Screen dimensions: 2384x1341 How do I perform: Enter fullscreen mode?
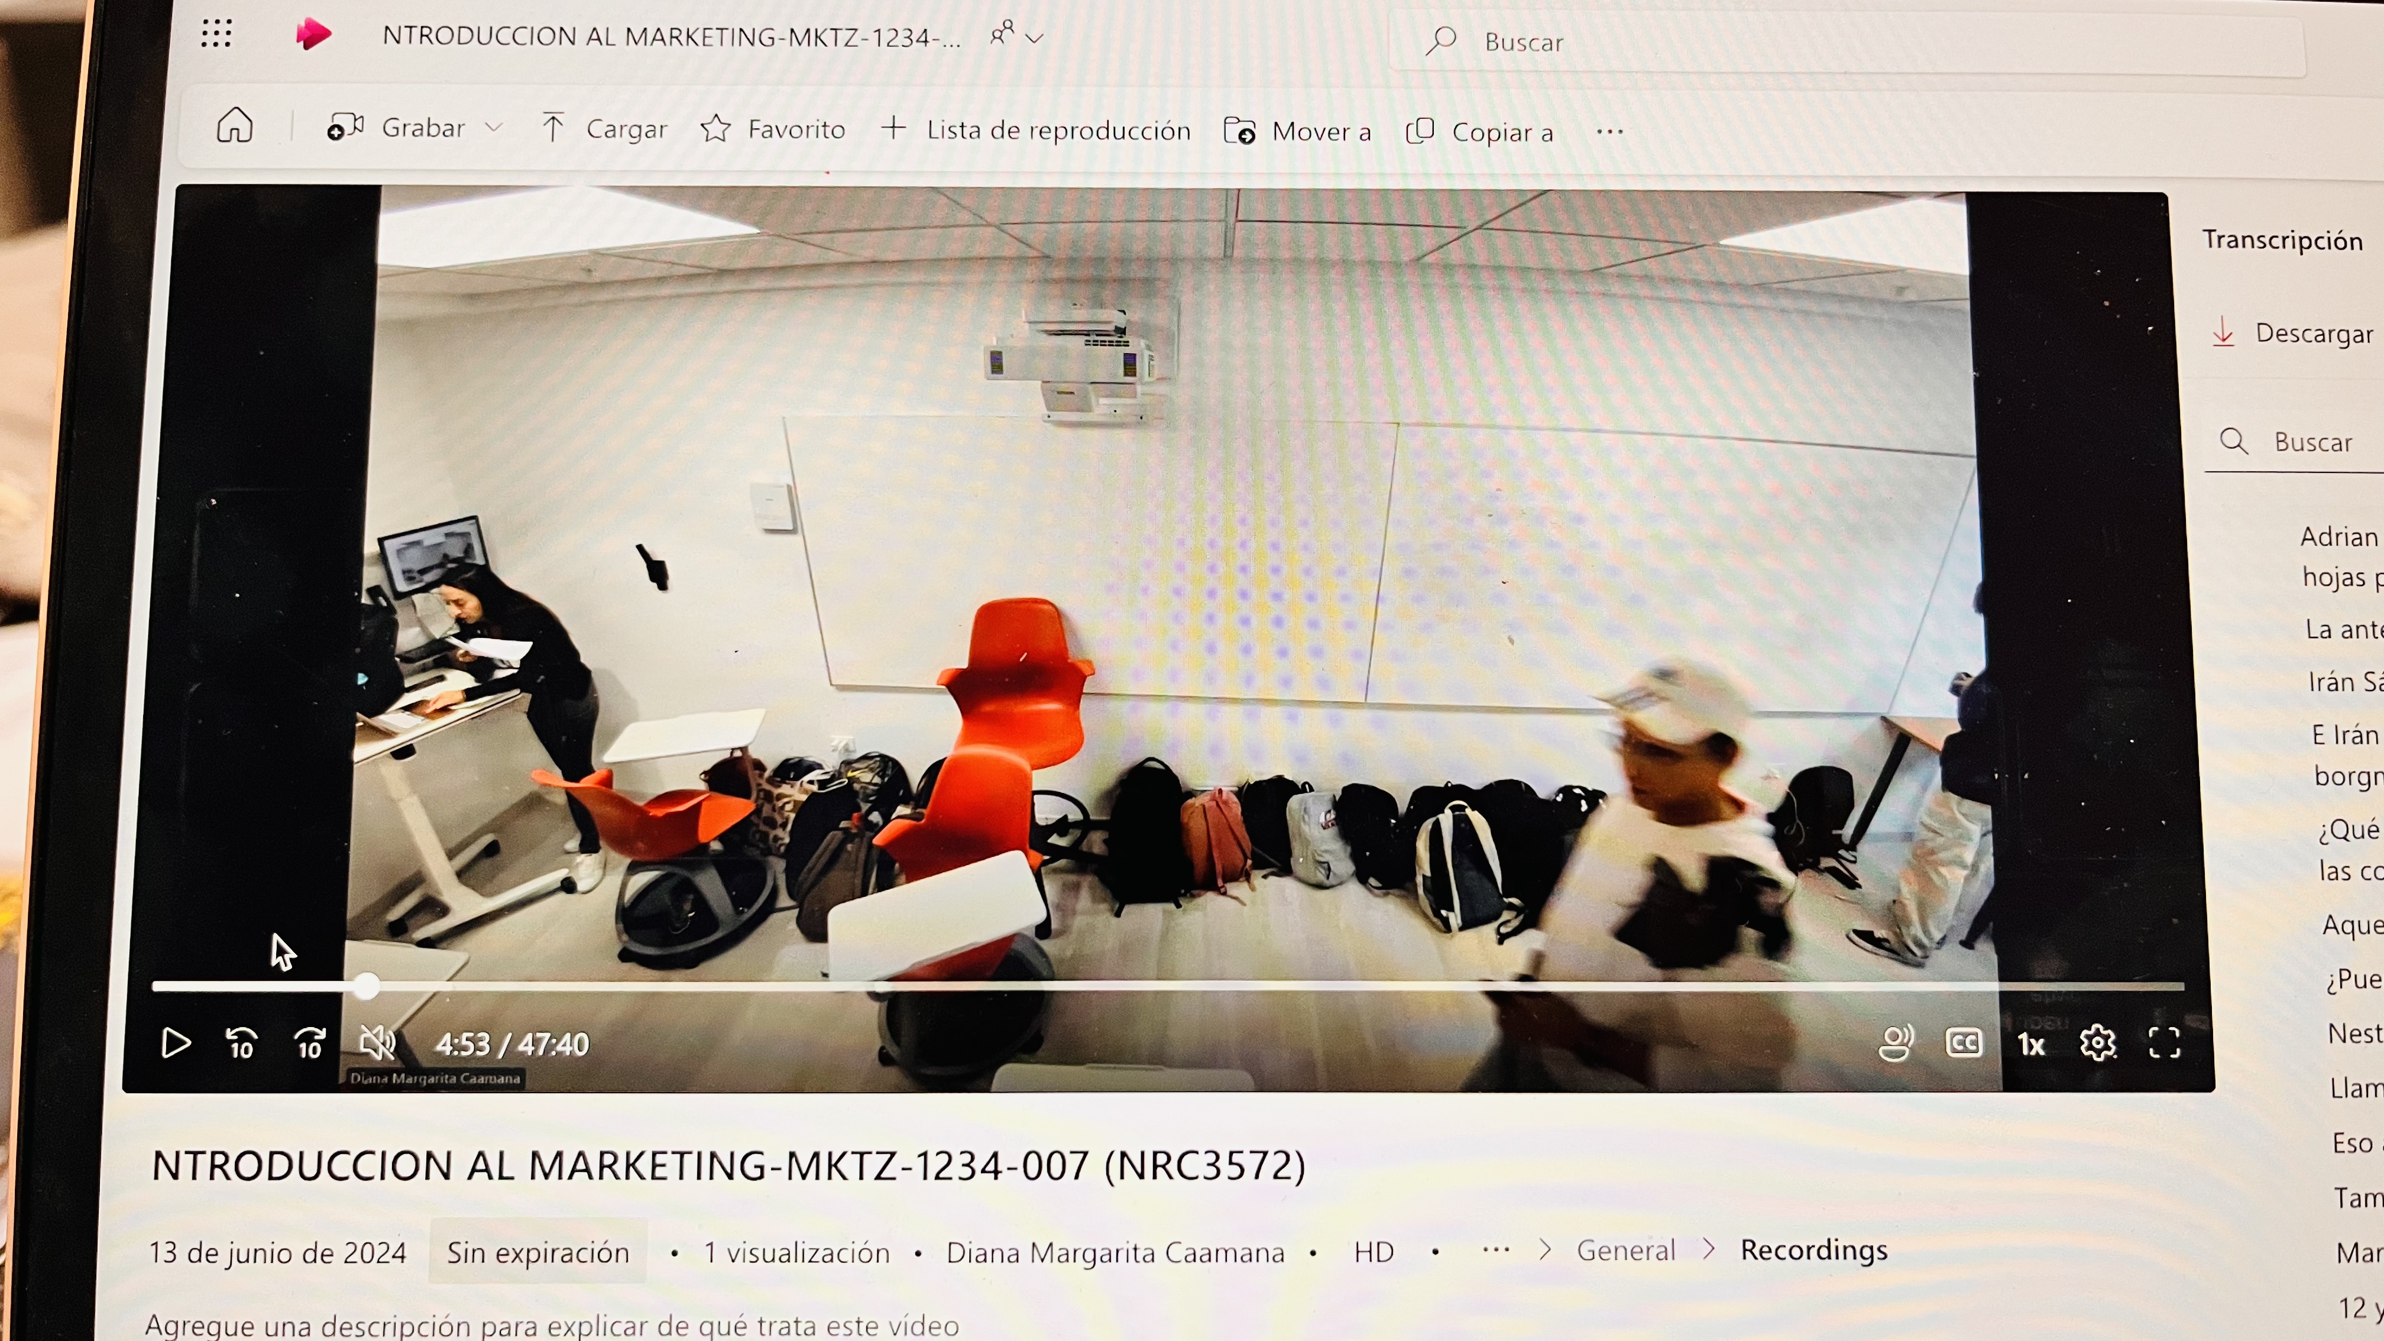point(2163,1043)
